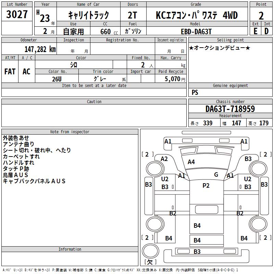Click the rear window rectangle behind the cab
The height and width of the screenshot is (274, 274).
pyautogui.click(x=207, y=210)
